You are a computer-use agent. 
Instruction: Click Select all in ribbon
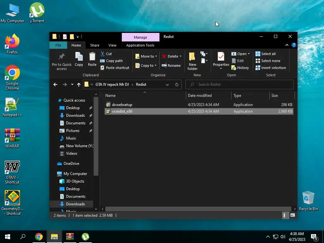tap(265, 54)
